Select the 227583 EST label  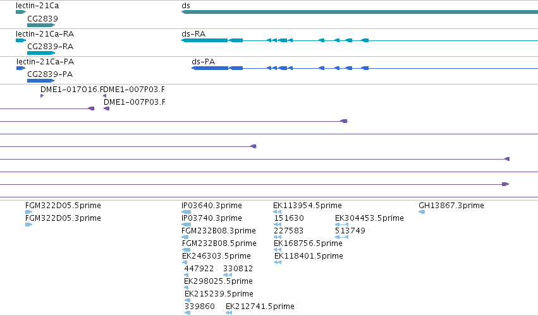(288, 230)
